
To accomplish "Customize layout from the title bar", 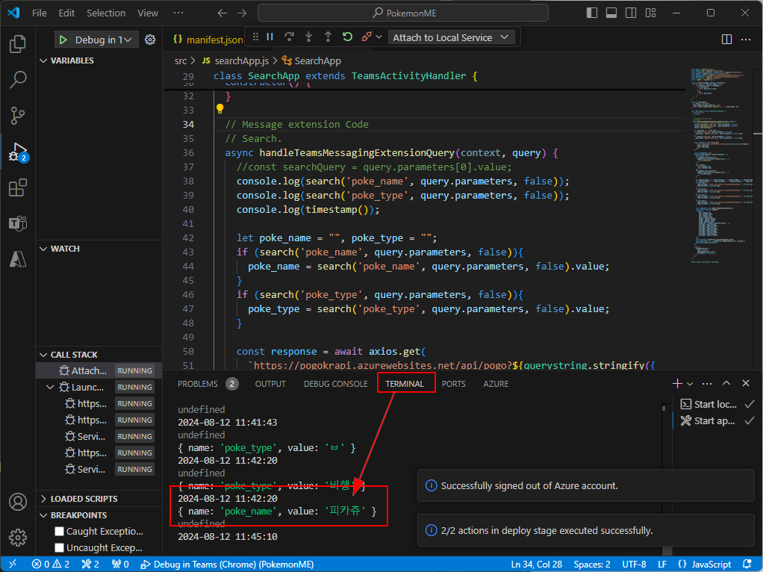I will [650, 13].
